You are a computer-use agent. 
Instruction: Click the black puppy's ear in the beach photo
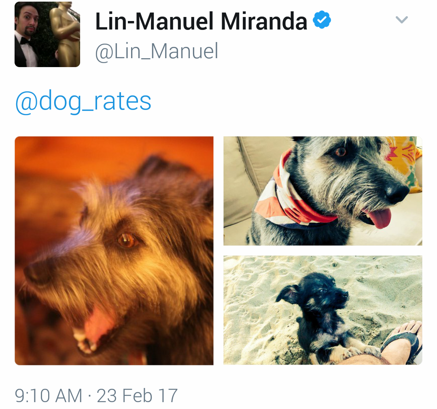(288, 294)
